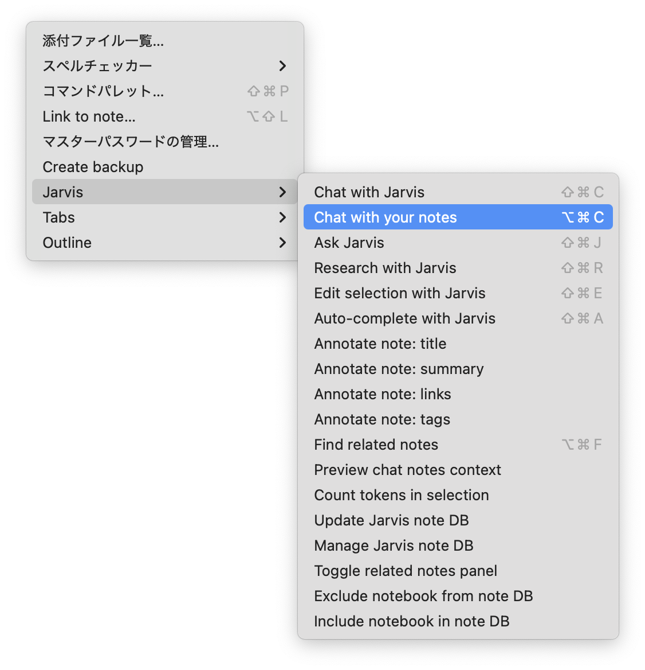Select Chat with your notes
The height and width of the screenshot is (670, 645).
(x=386, y=217)
